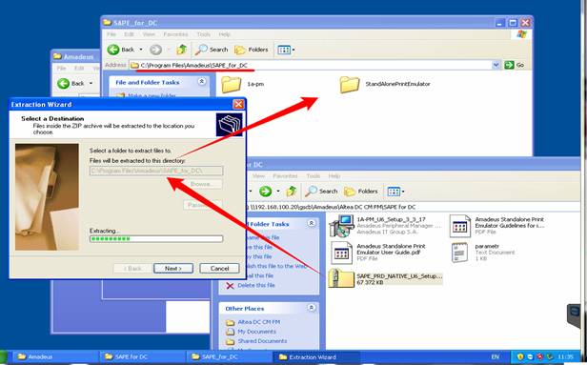Image resolution: width=587 pixels, height=365 pixels.
Task: Collapse File and Folder Tasks in SAPE_for_DC window
Action: (202, 82)
